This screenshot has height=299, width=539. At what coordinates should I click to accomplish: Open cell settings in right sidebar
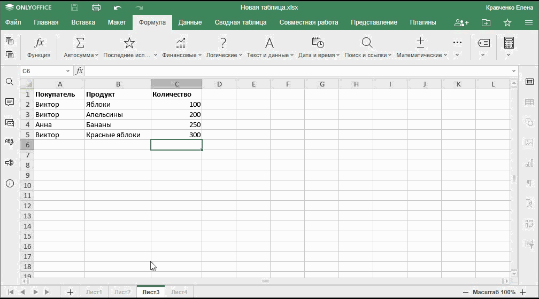(529, 82)
